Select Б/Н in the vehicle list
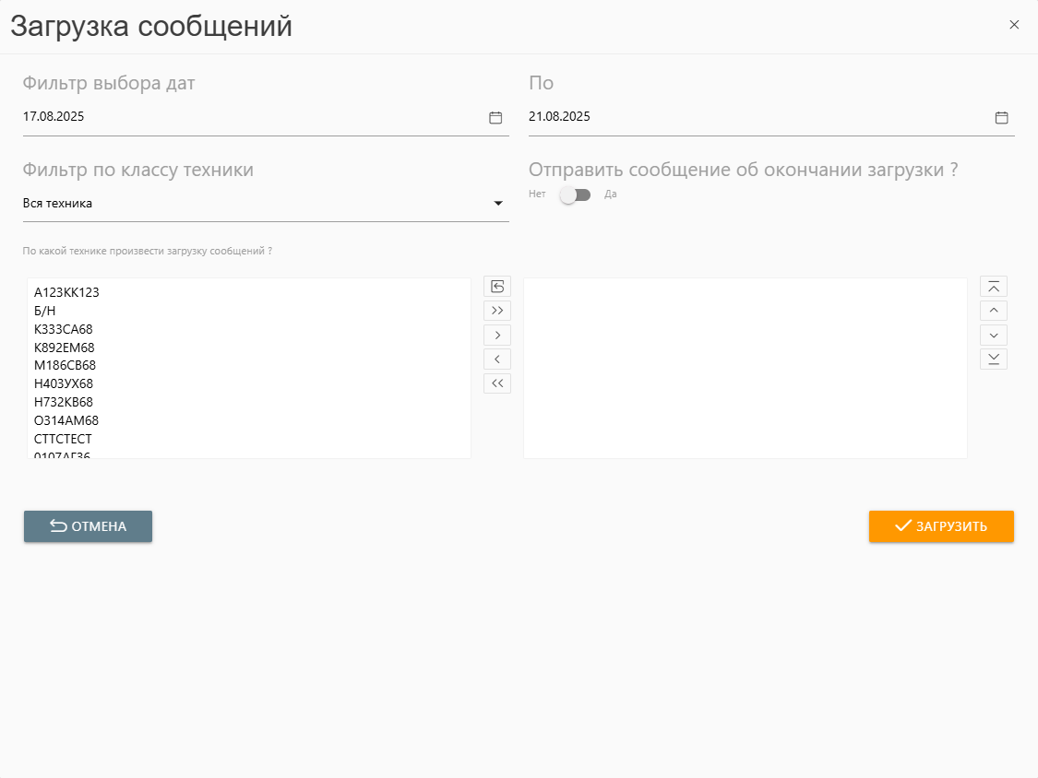This screenshot has width=1038, height=778. [249, 311]
